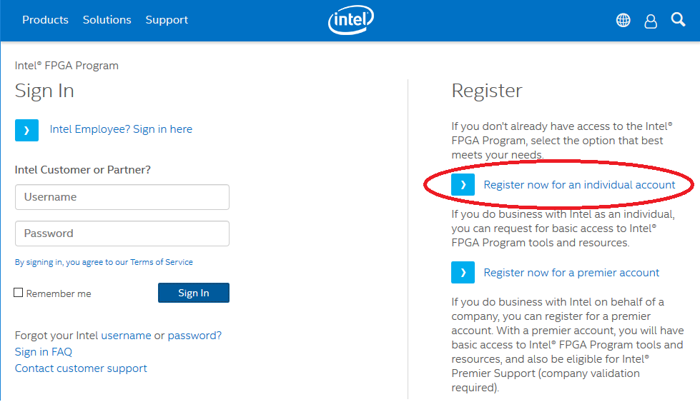Click the search magnifier icon
Viewport: 700px width, 402px height.
point(678,19)
